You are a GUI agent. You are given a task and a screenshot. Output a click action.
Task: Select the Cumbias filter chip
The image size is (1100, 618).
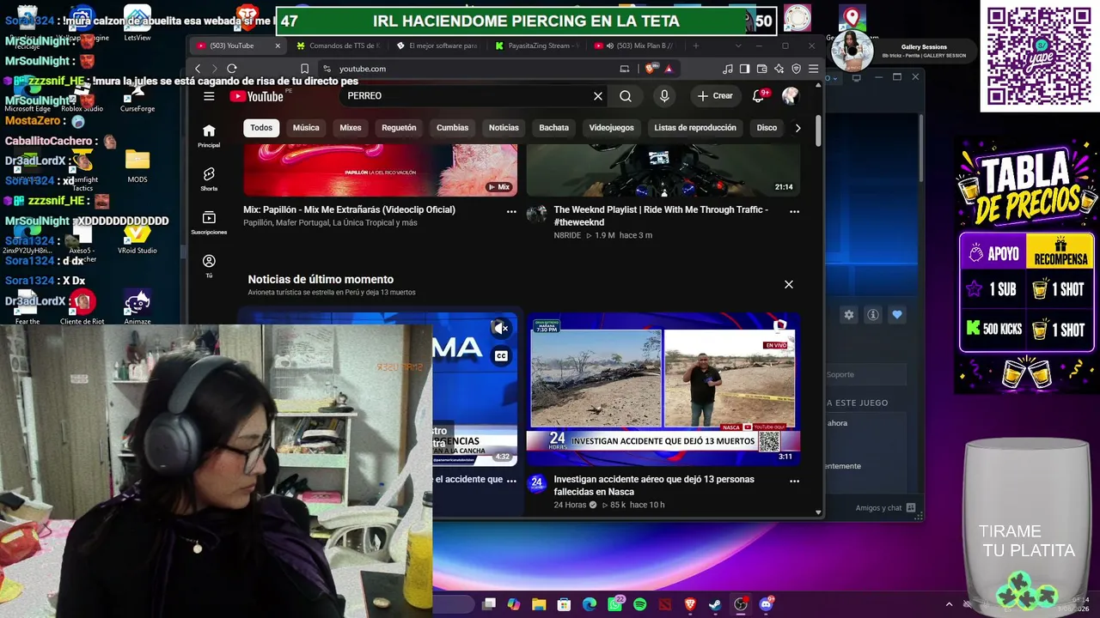click(x=452, y=128)
